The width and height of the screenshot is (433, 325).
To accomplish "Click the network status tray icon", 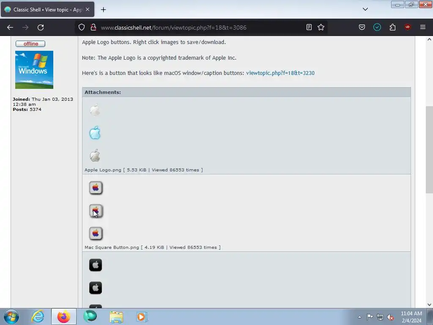I will pos(380,317).
